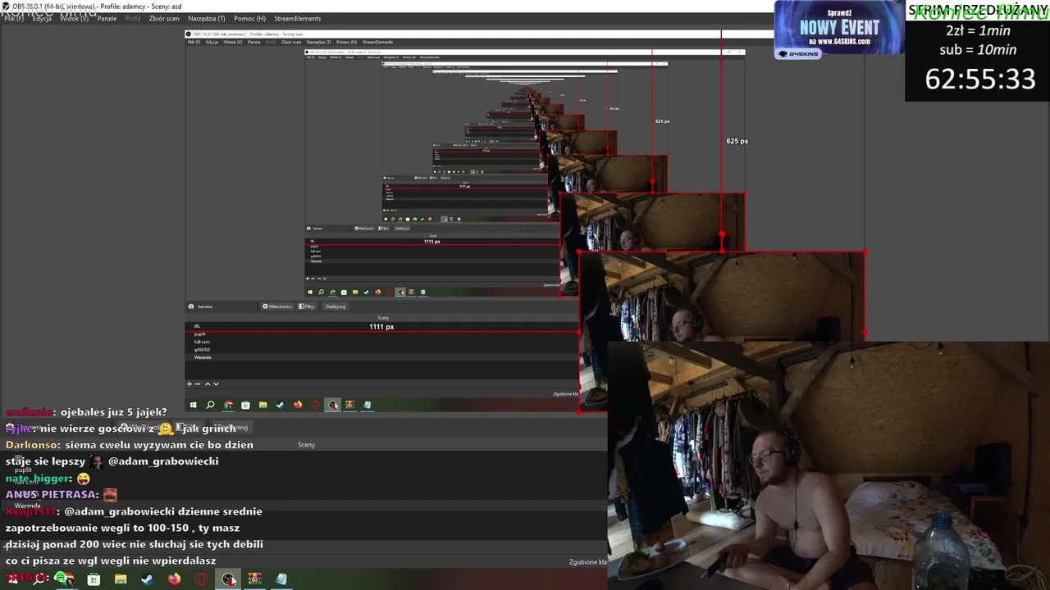
Task: Launch Steam from the bottom Windows taskbar
Action: tap(147, 579)
